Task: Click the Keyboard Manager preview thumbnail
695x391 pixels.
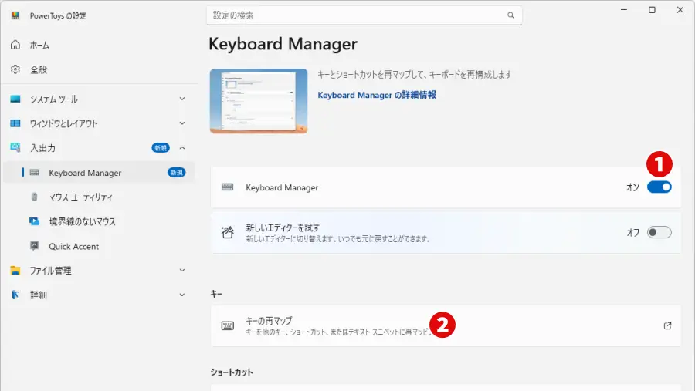Action: tap(259, 101)
